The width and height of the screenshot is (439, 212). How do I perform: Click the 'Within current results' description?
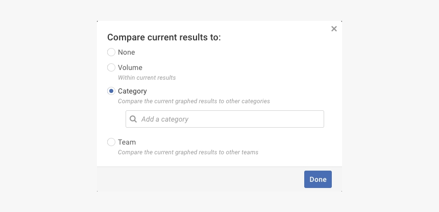click(x=147, y=78)
